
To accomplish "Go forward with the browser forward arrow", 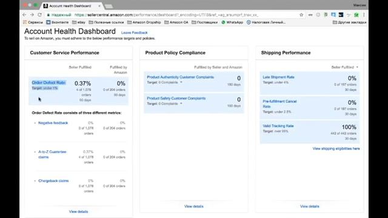I will point(32,15).
